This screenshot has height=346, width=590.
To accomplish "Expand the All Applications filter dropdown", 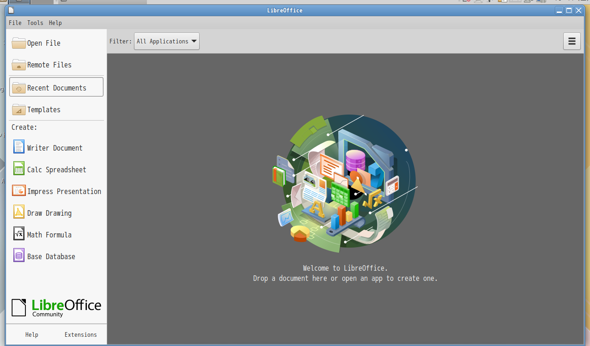I will point(167,41).
